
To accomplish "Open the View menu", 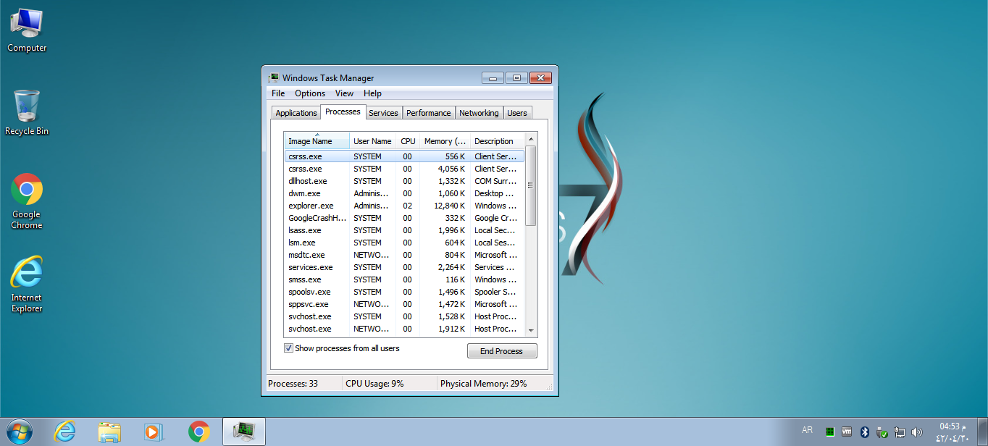I will [345, 93].
